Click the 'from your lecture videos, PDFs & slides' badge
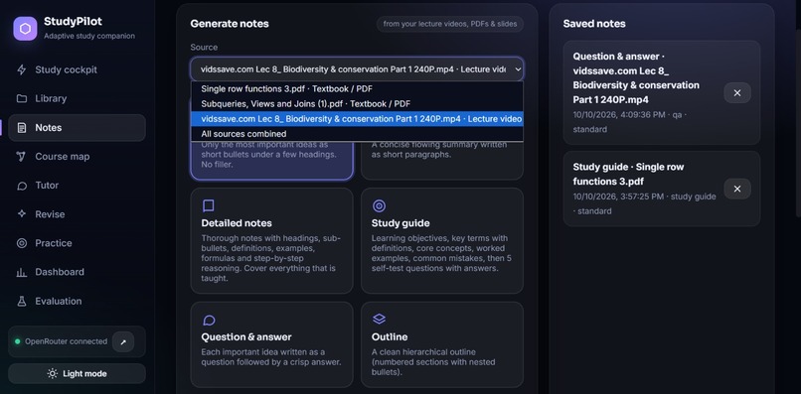 tap(450, 24)
